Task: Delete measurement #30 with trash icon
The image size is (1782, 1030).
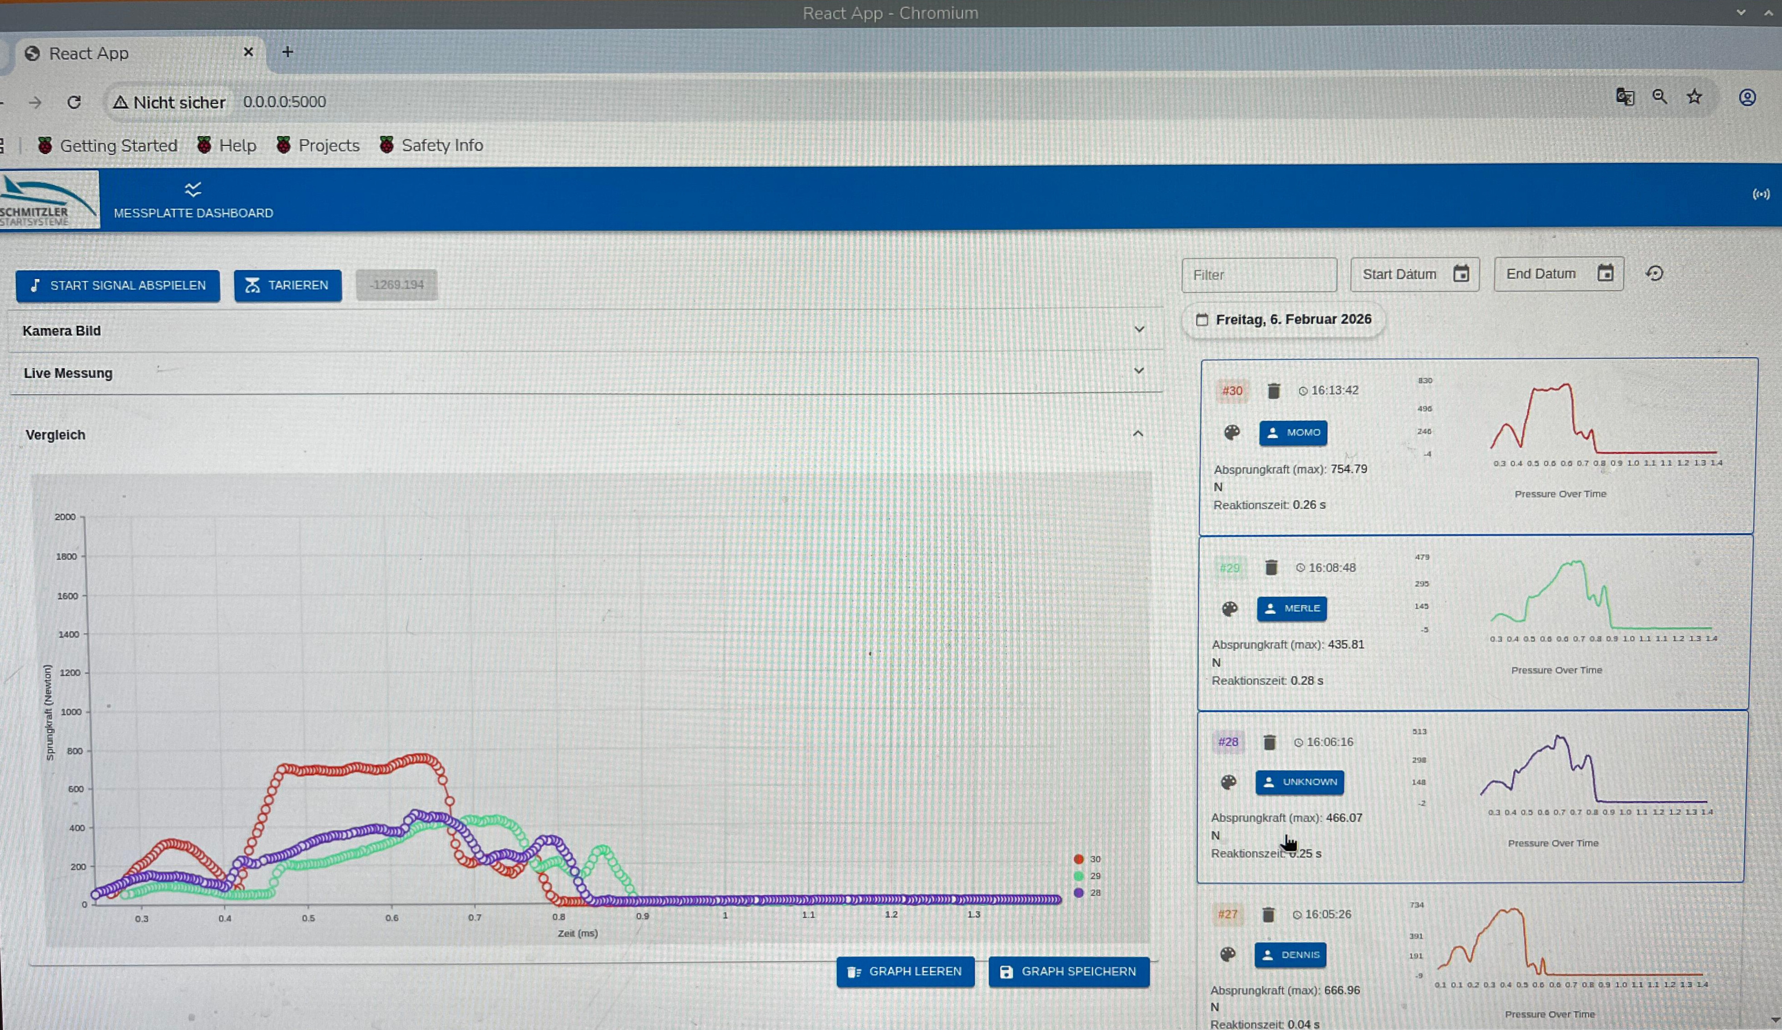Action: [x=1274, y=391]
